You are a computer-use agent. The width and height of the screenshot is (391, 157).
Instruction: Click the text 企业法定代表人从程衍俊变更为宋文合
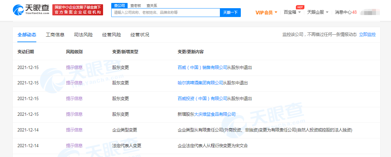pyautogui.click(x=213, y=146)
